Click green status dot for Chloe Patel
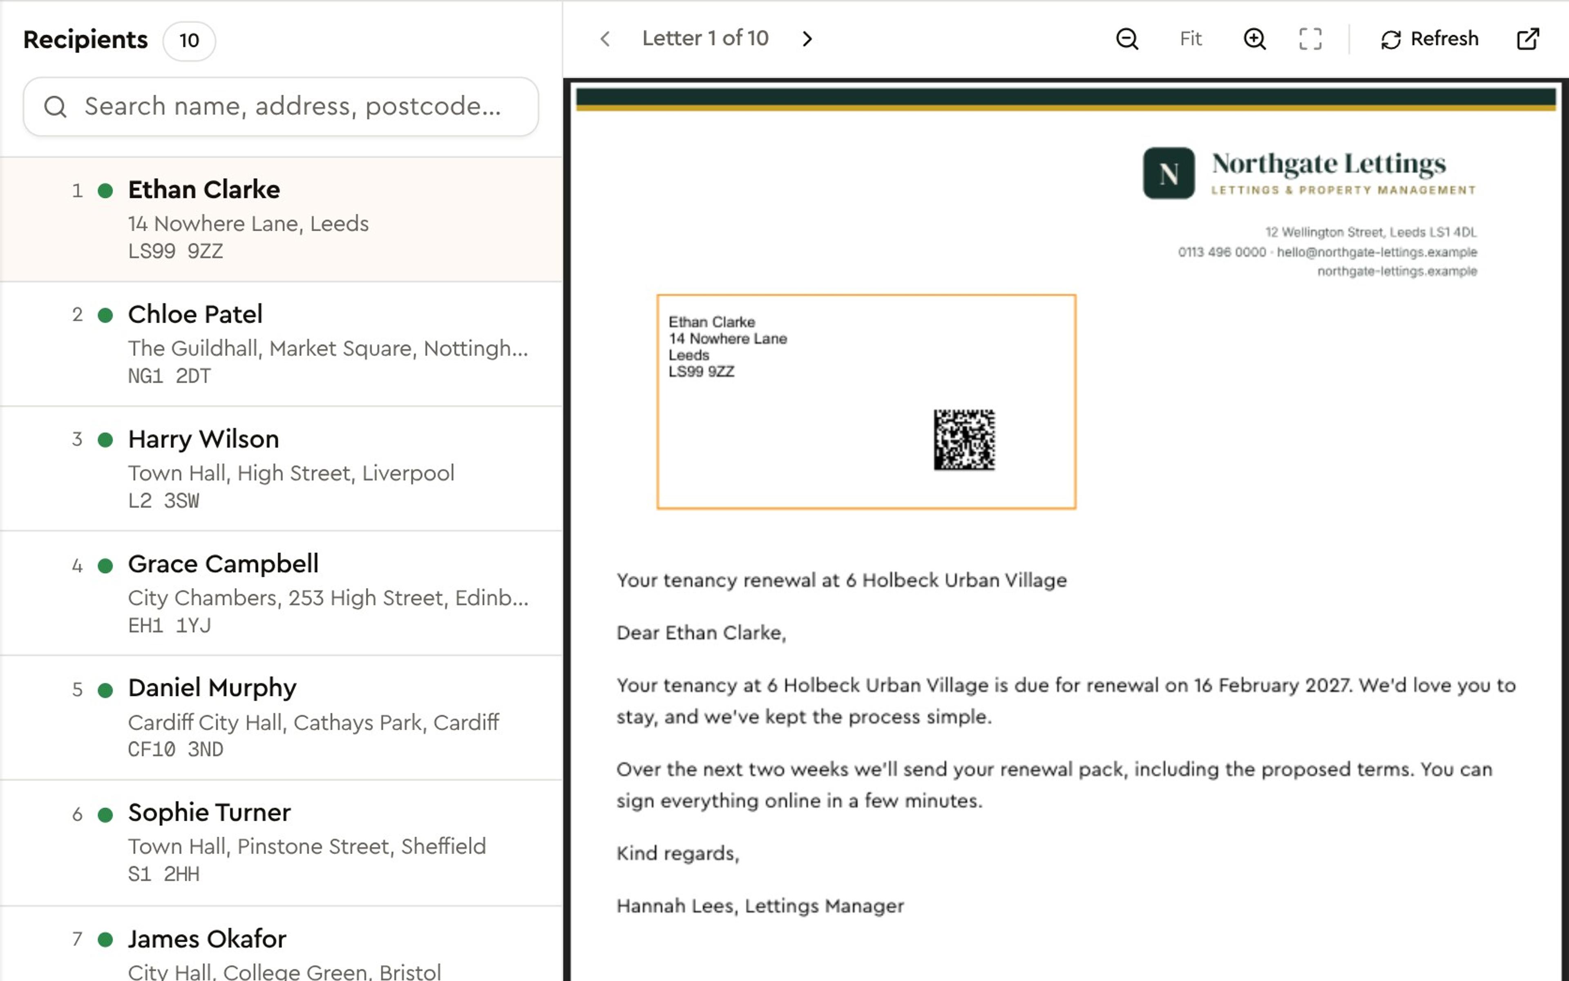This screenshot has height=981, width=1569. tap(105, 315)
